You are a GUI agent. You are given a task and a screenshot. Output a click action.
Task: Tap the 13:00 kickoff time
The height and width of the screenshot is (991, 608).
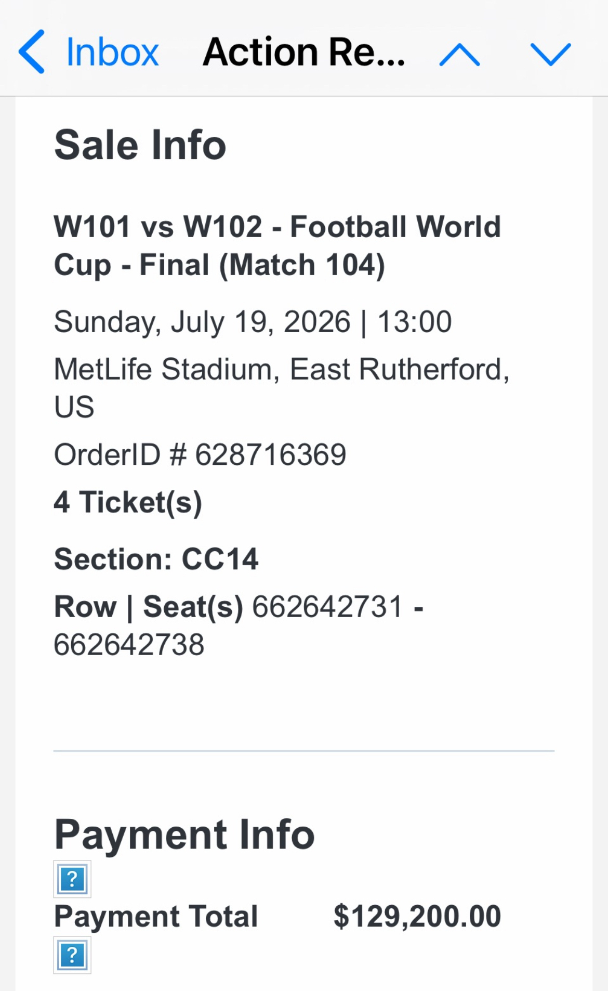coord(414,322)
